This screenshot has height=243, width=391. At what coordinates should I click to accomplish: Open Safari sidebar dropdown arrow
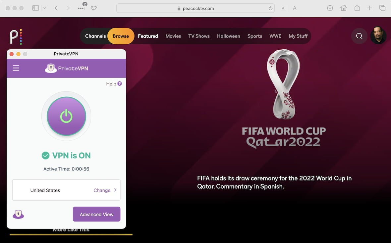click(45, 8)
